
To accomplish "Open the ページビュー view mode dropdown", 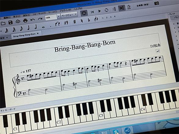I will point(69,15).
